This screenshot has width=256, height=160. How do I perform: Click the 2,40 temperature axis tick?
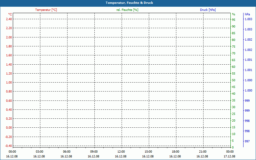pos(9,19)
